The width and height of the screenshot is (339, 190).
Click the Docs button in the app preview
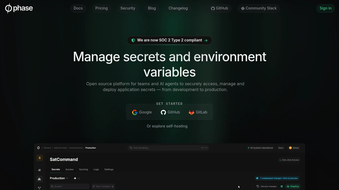pos(281,148)
